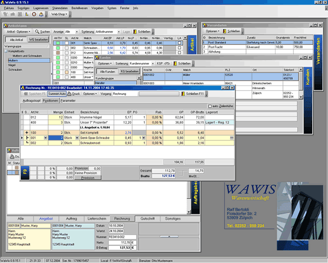
Task: Toggle the SL box for article 400
Action: tap(67, 77)
